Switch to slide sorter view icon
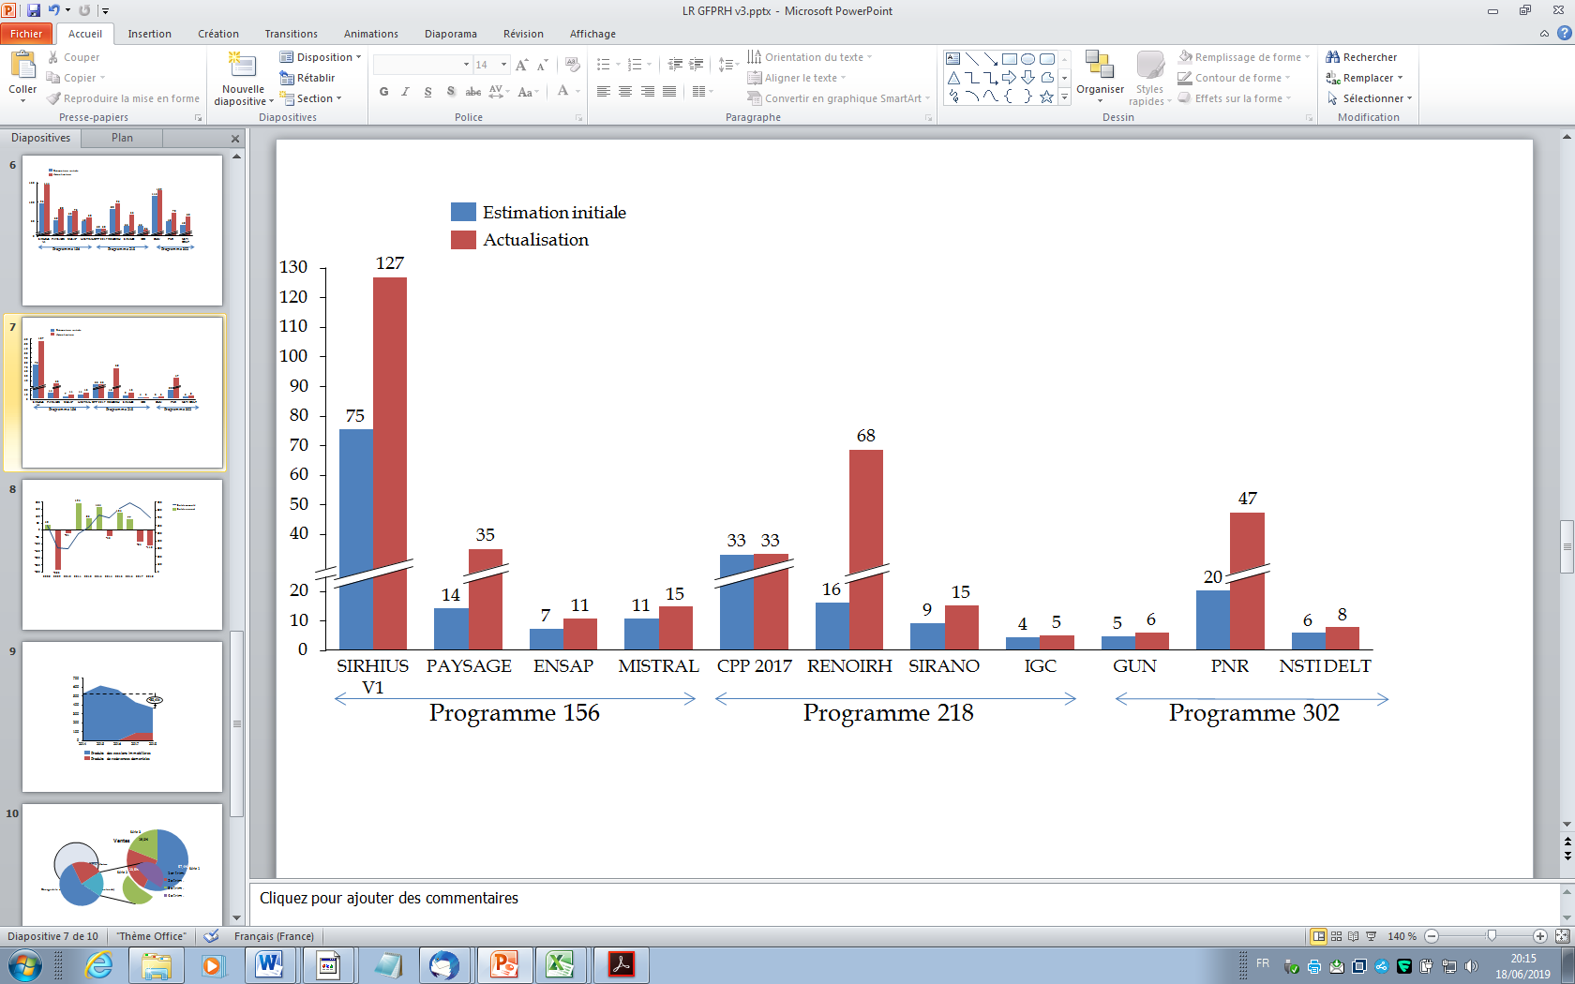 pos(1337,936)
